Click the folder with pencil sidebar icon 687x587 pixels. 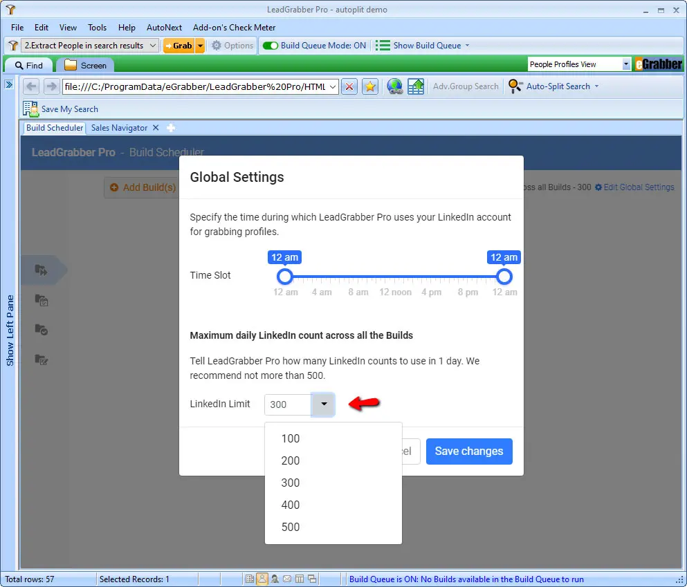pos(42,360)
